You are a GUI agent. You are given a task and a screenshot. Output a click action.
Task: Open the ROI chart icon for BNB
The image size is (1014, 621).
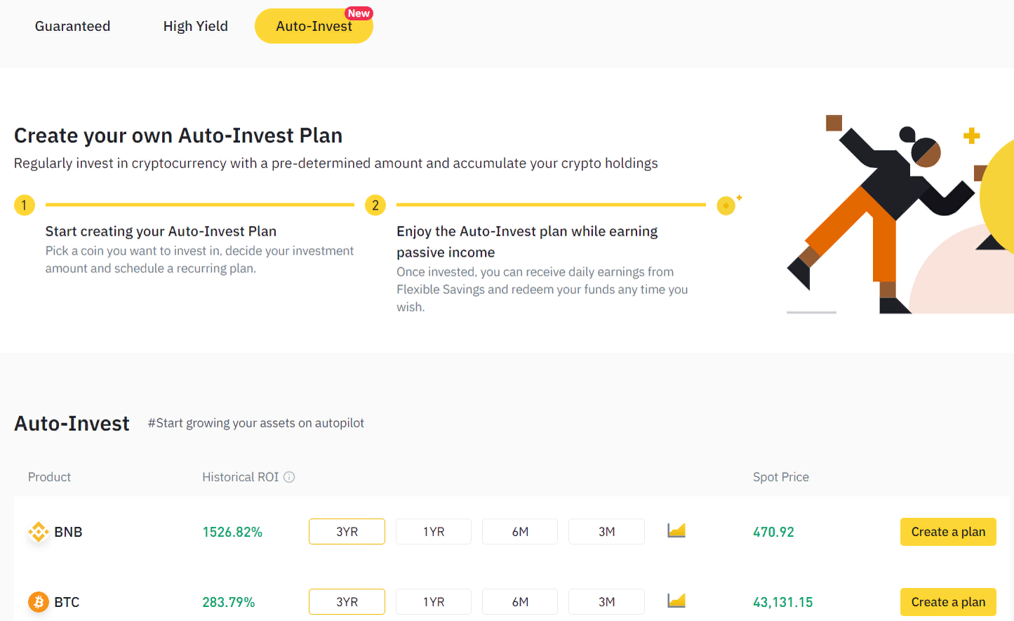(675, 531)
